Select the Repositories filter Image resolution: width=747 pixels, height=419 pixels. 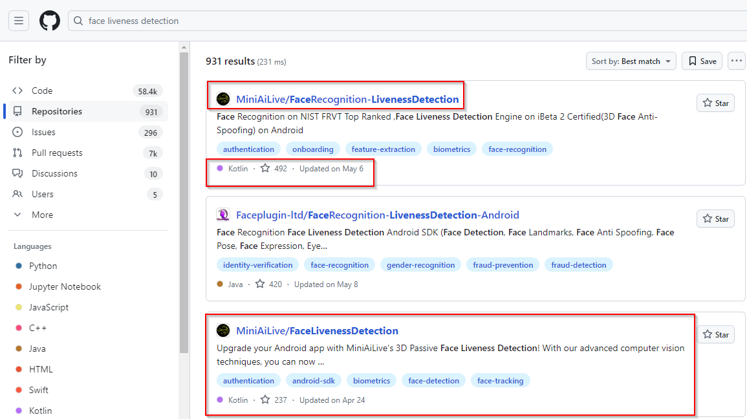87,111
